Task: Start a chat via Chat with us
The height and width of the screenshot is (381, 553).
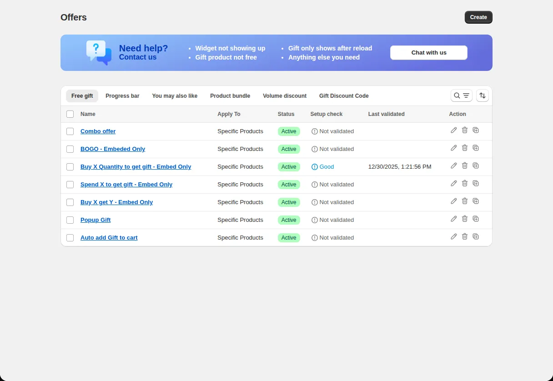Action: 429,53
